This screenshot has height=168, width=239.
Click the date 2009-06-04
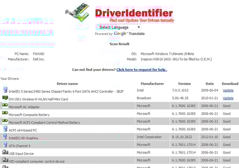point(209,90)
